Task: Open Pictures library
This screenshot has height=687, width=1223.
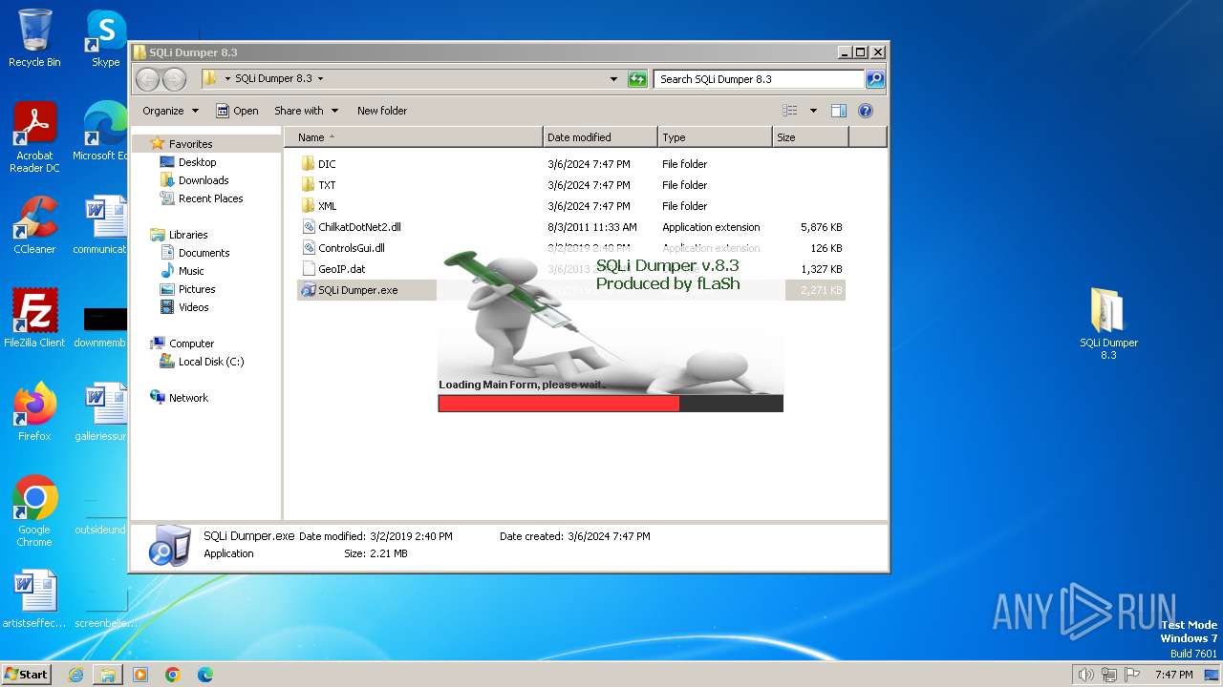Action: (197, 289)
